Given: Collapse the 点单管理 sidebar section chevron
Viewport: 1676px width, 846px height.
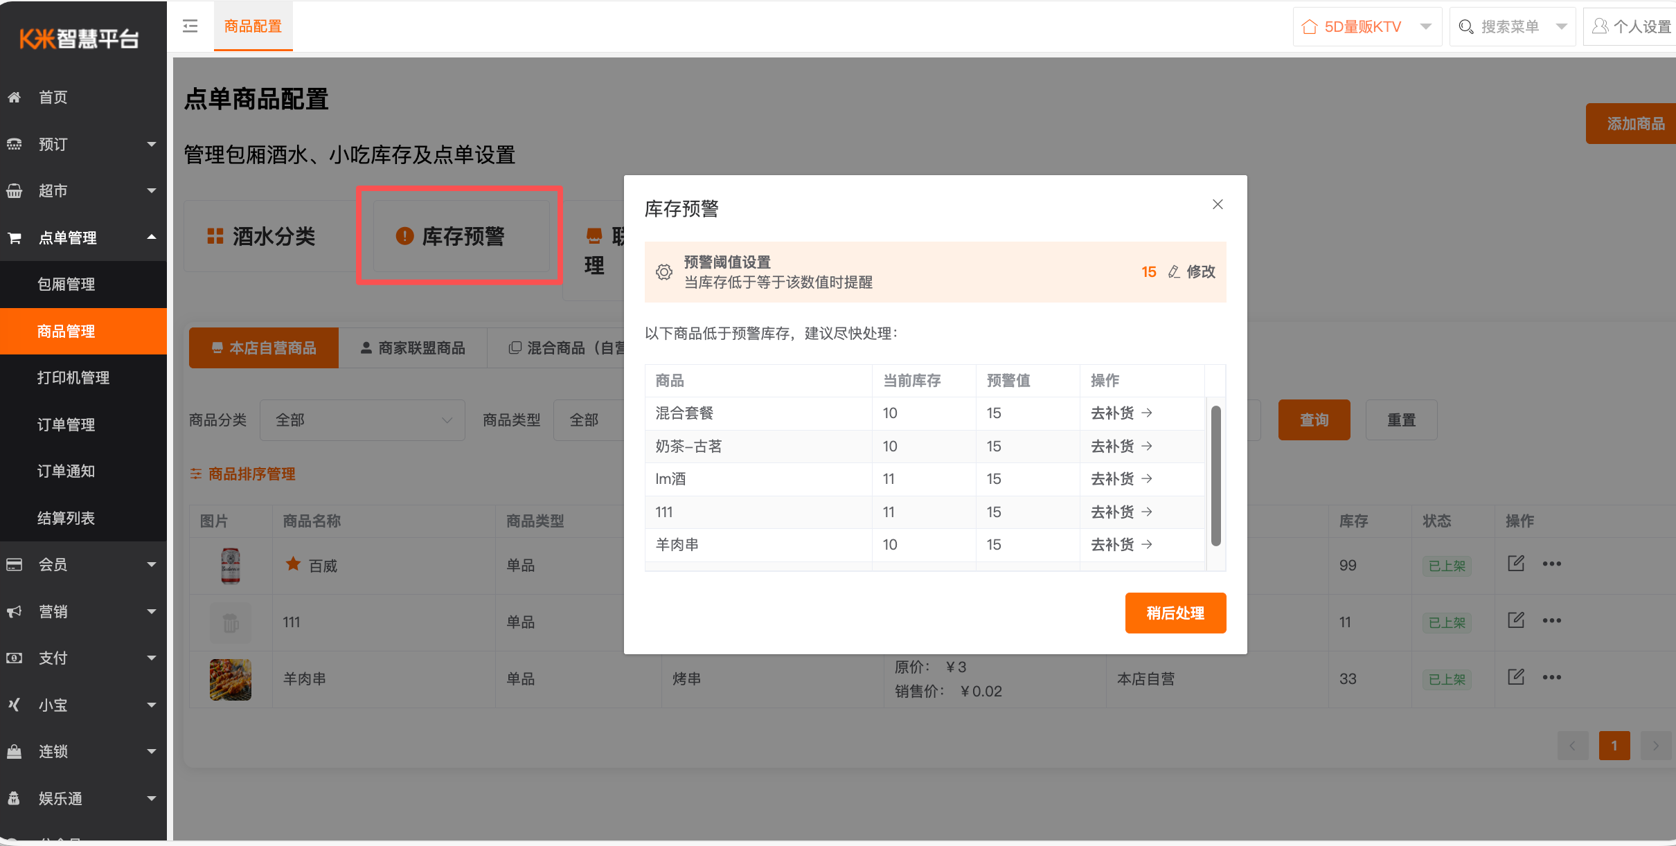Looking at the screenshot, I should (152, 237).
